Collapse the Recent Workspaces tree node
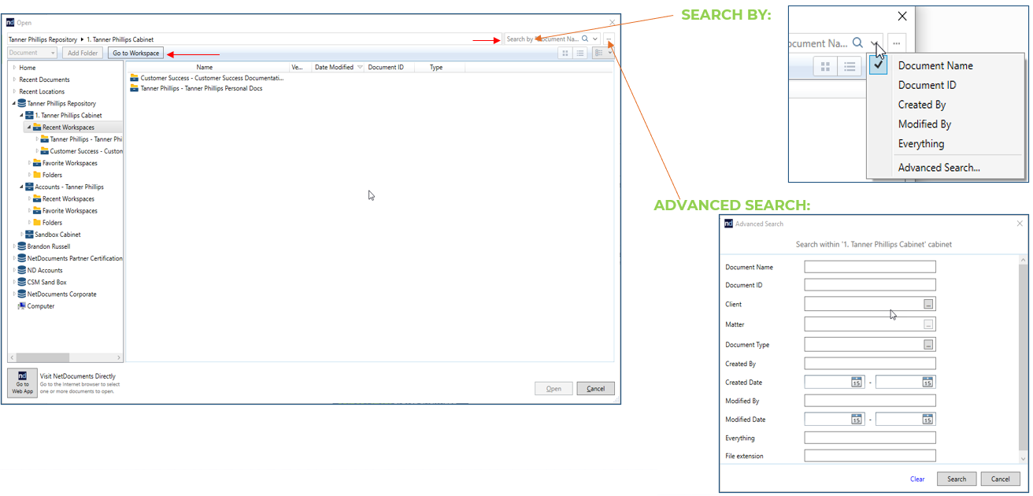The width and height of the screenshot is (1033, 496). [29, 128]
